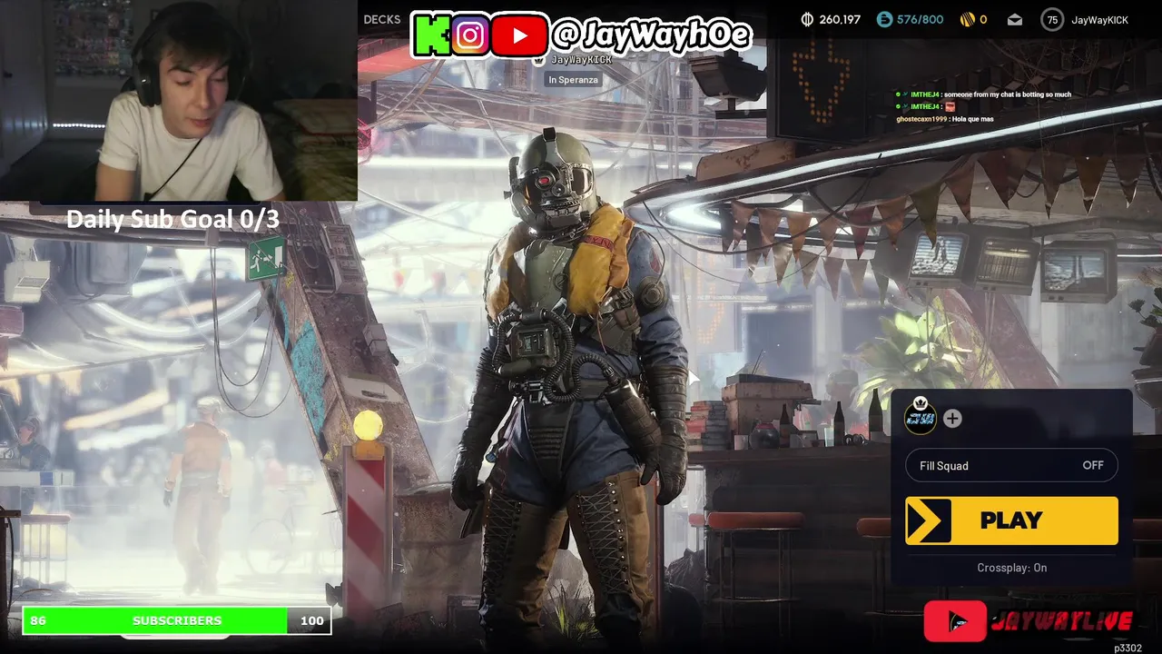Click the Crossplay: On setting
This screenshot has width=1162, height=654.
click(1011, 568)
